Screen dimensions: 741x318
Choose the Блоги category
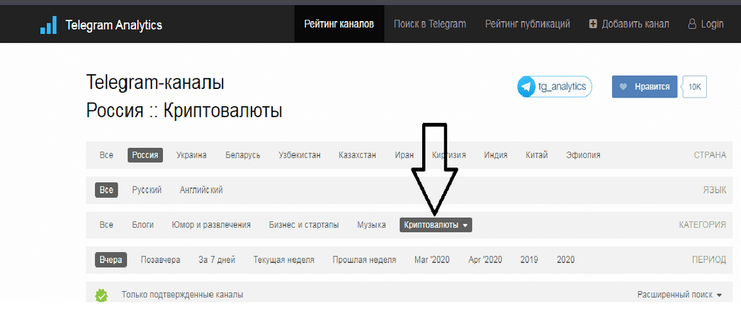pos(142,225)
